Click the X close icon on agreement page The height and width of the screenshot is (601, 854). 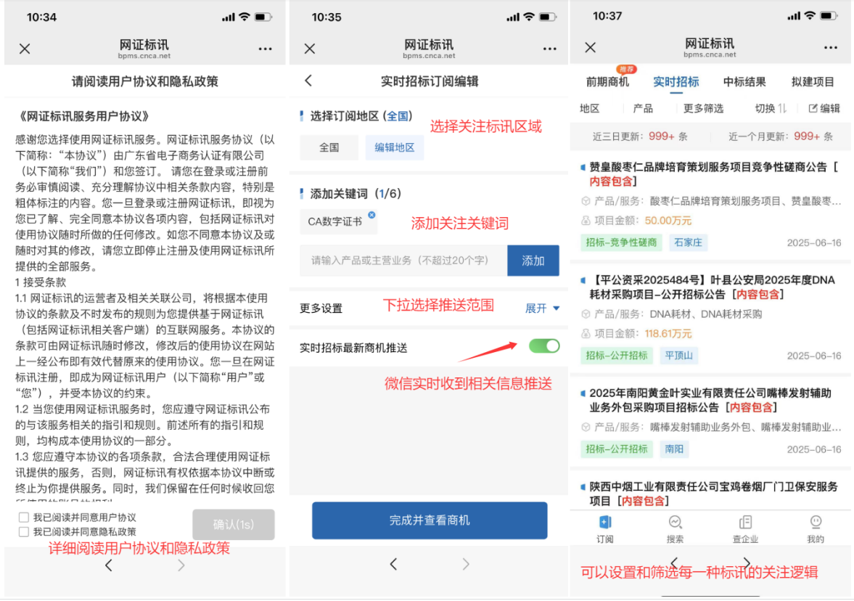coord(24,48)
